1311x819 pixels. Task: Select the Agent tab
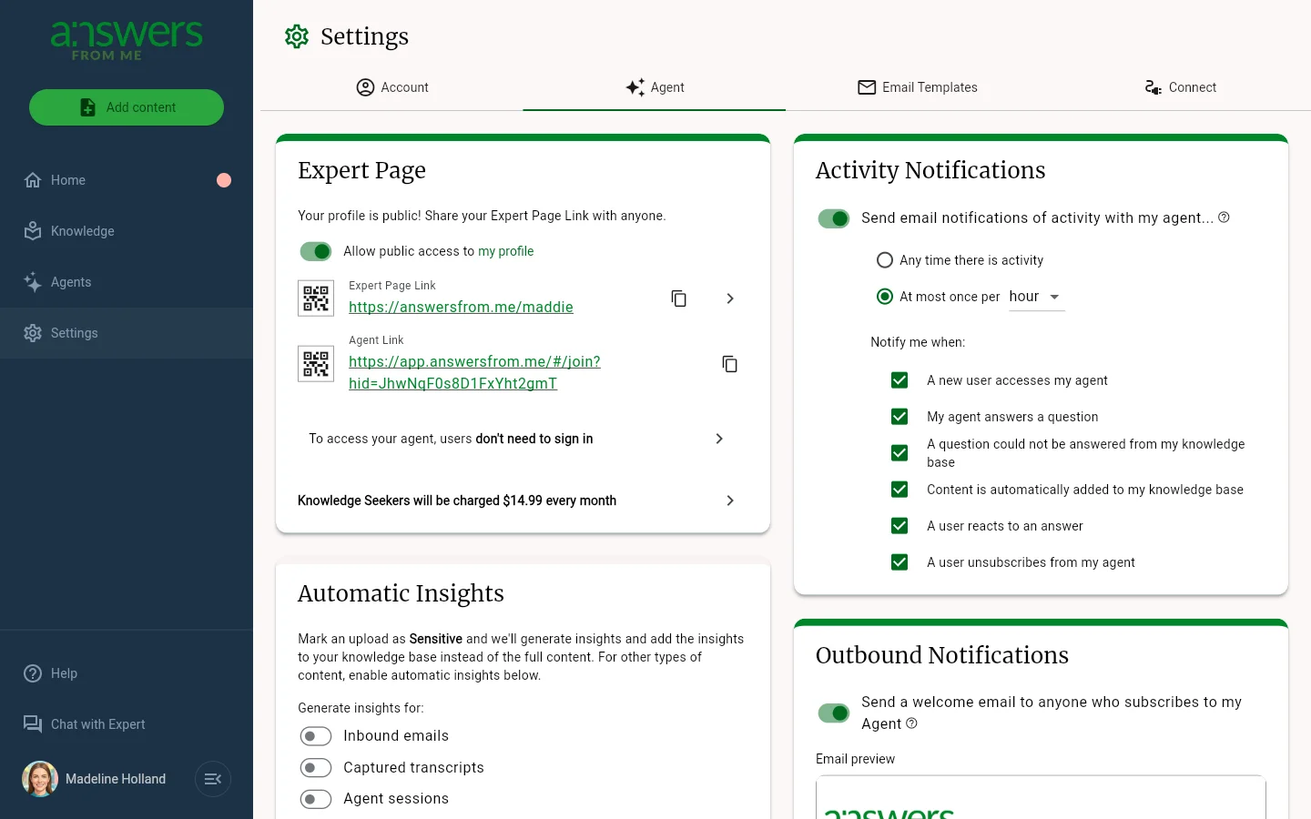[x=655, y=87]
